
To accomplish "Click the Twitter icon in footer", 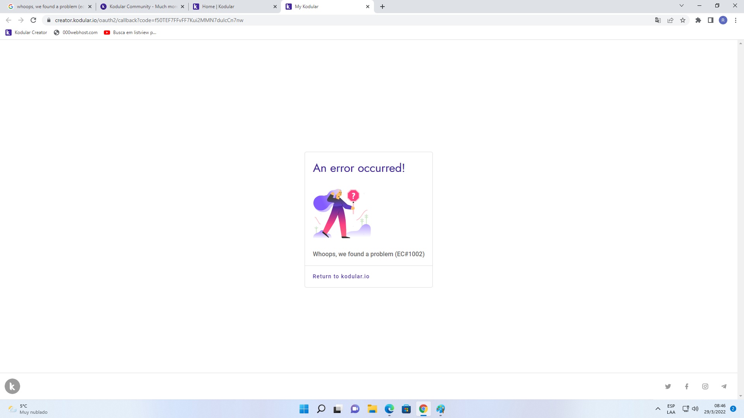I will click(x=668, y=386).
